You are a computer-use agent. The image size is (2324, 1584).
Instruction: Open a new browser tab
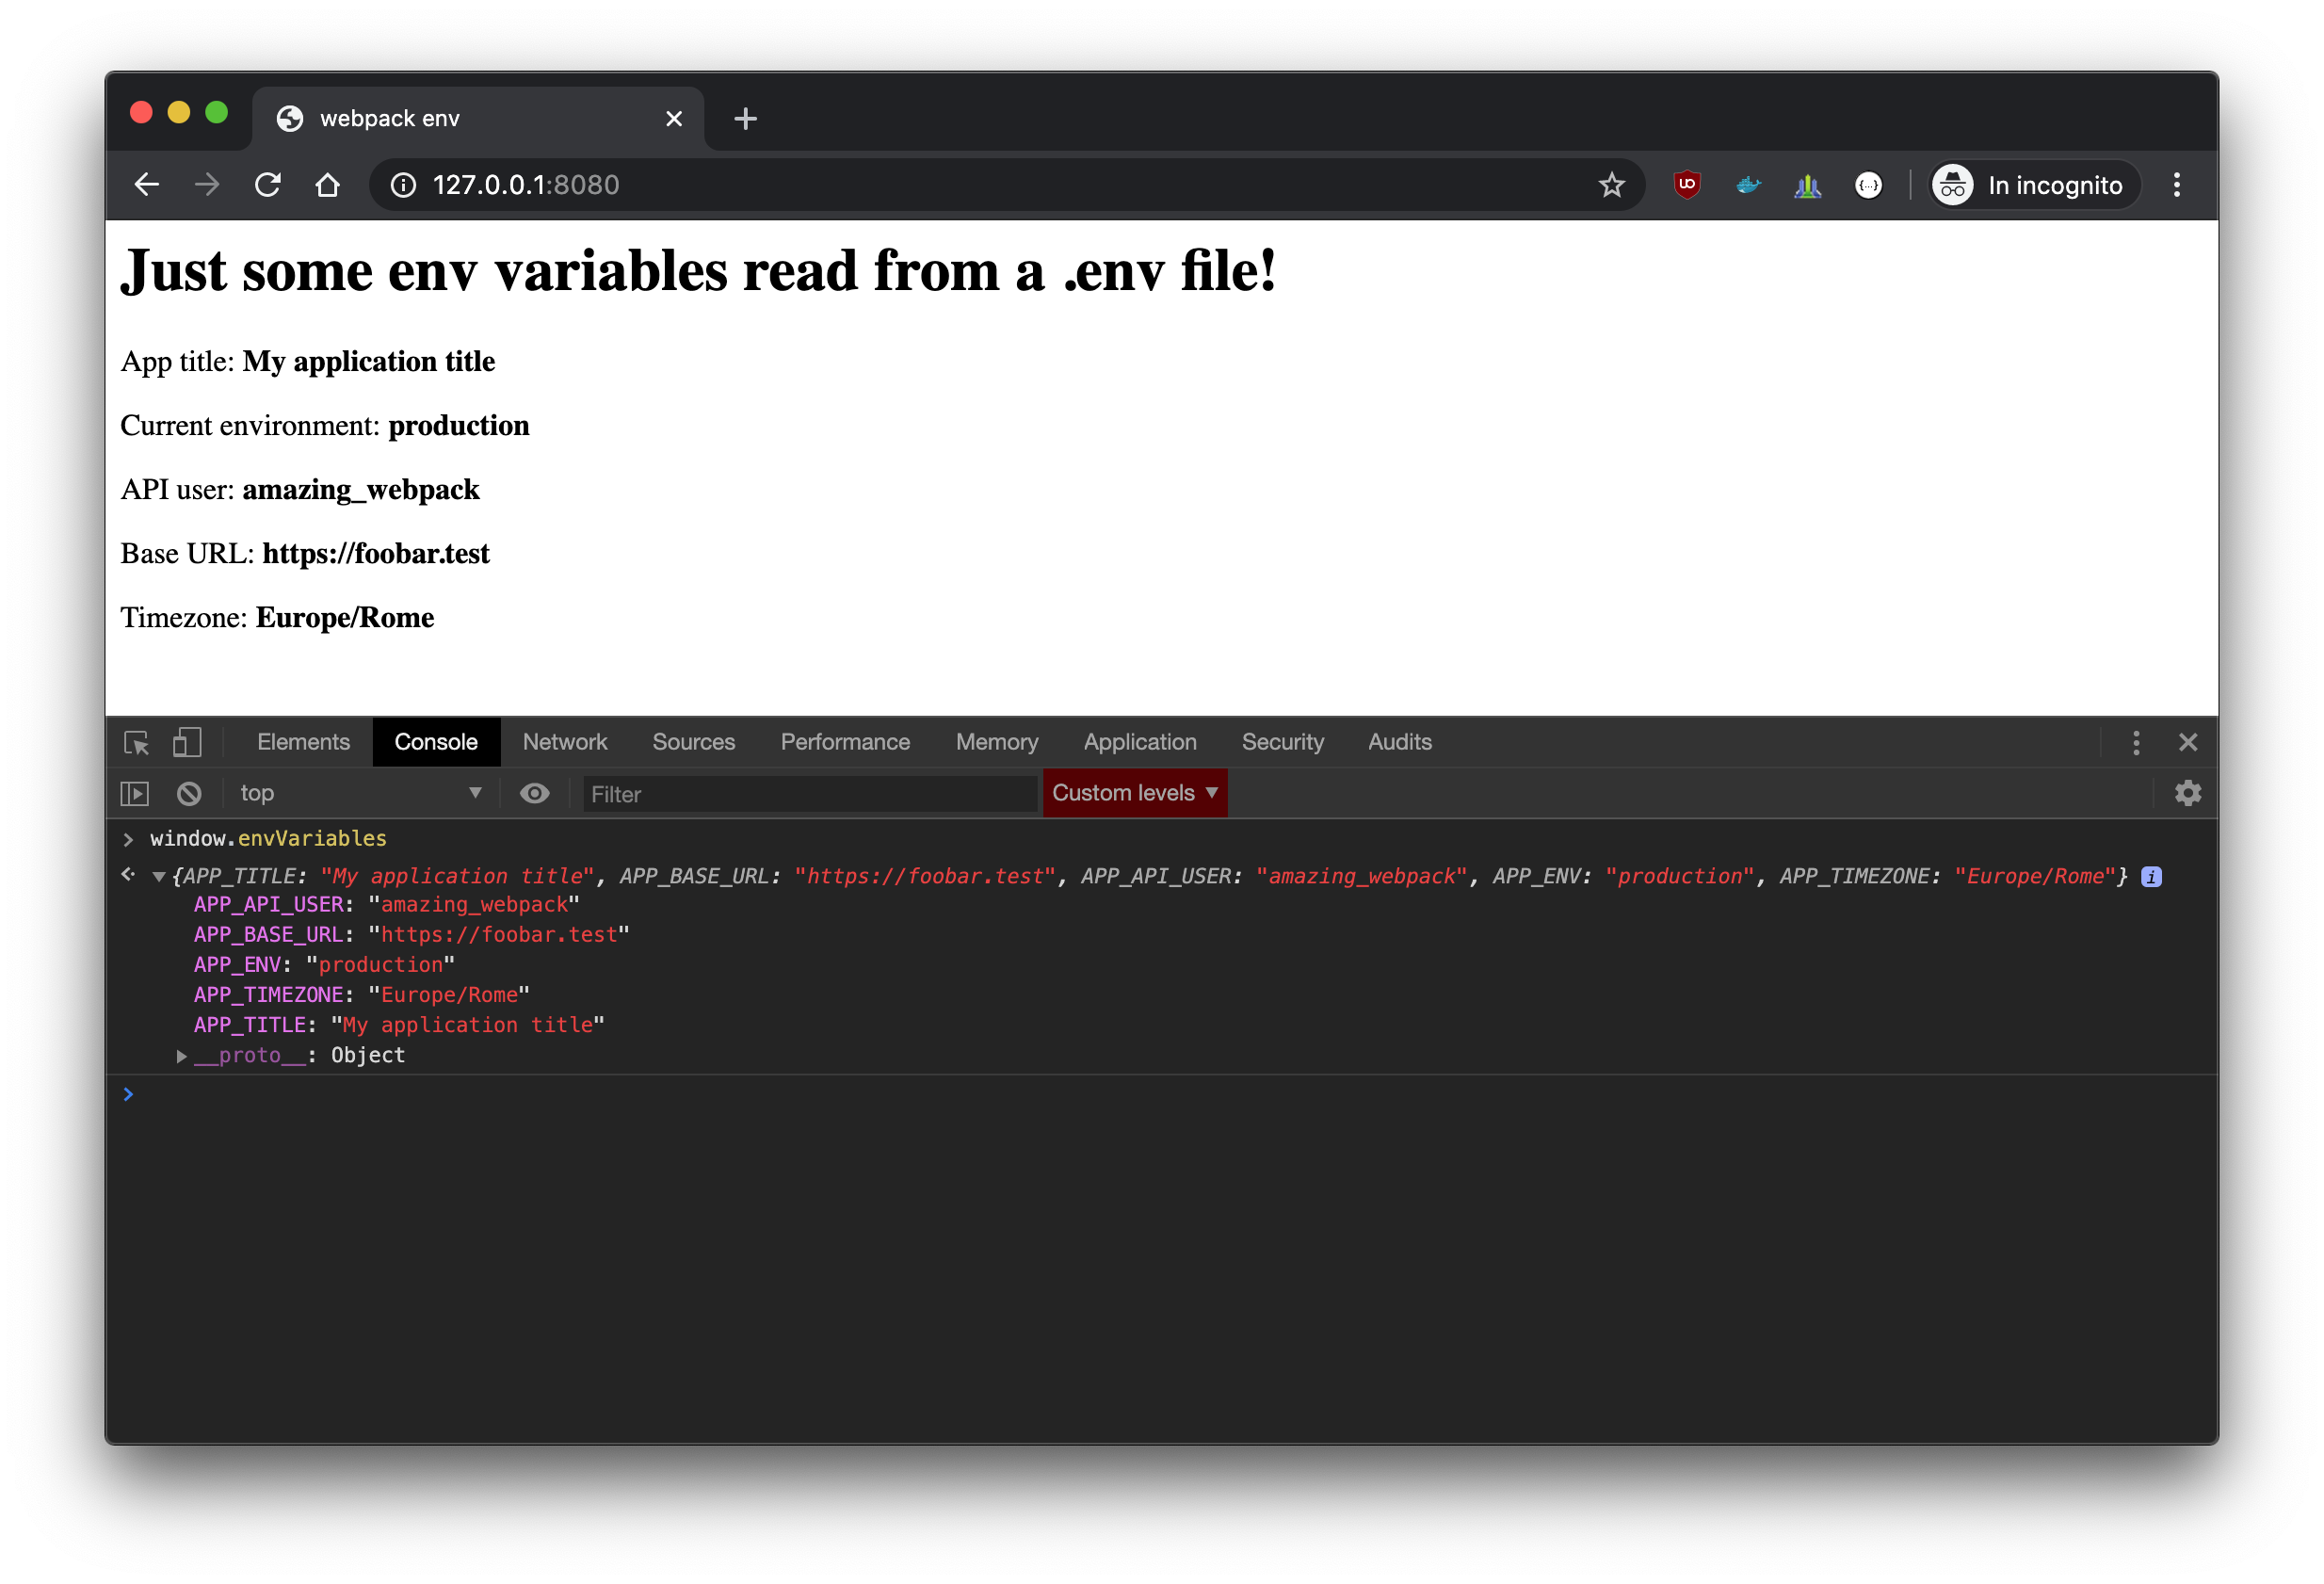[745, 119]
